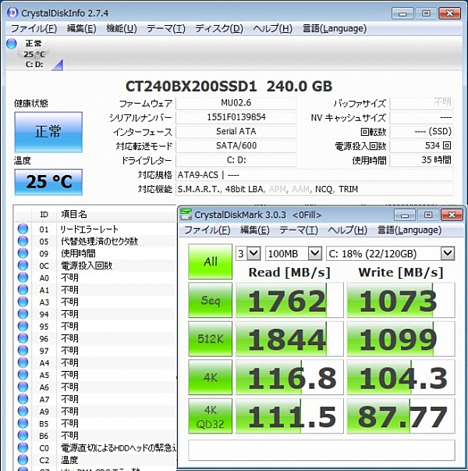Click the SATA/600 transfer mode value
Viewport: 468px width, 471px height.
(x=236, y=146)
